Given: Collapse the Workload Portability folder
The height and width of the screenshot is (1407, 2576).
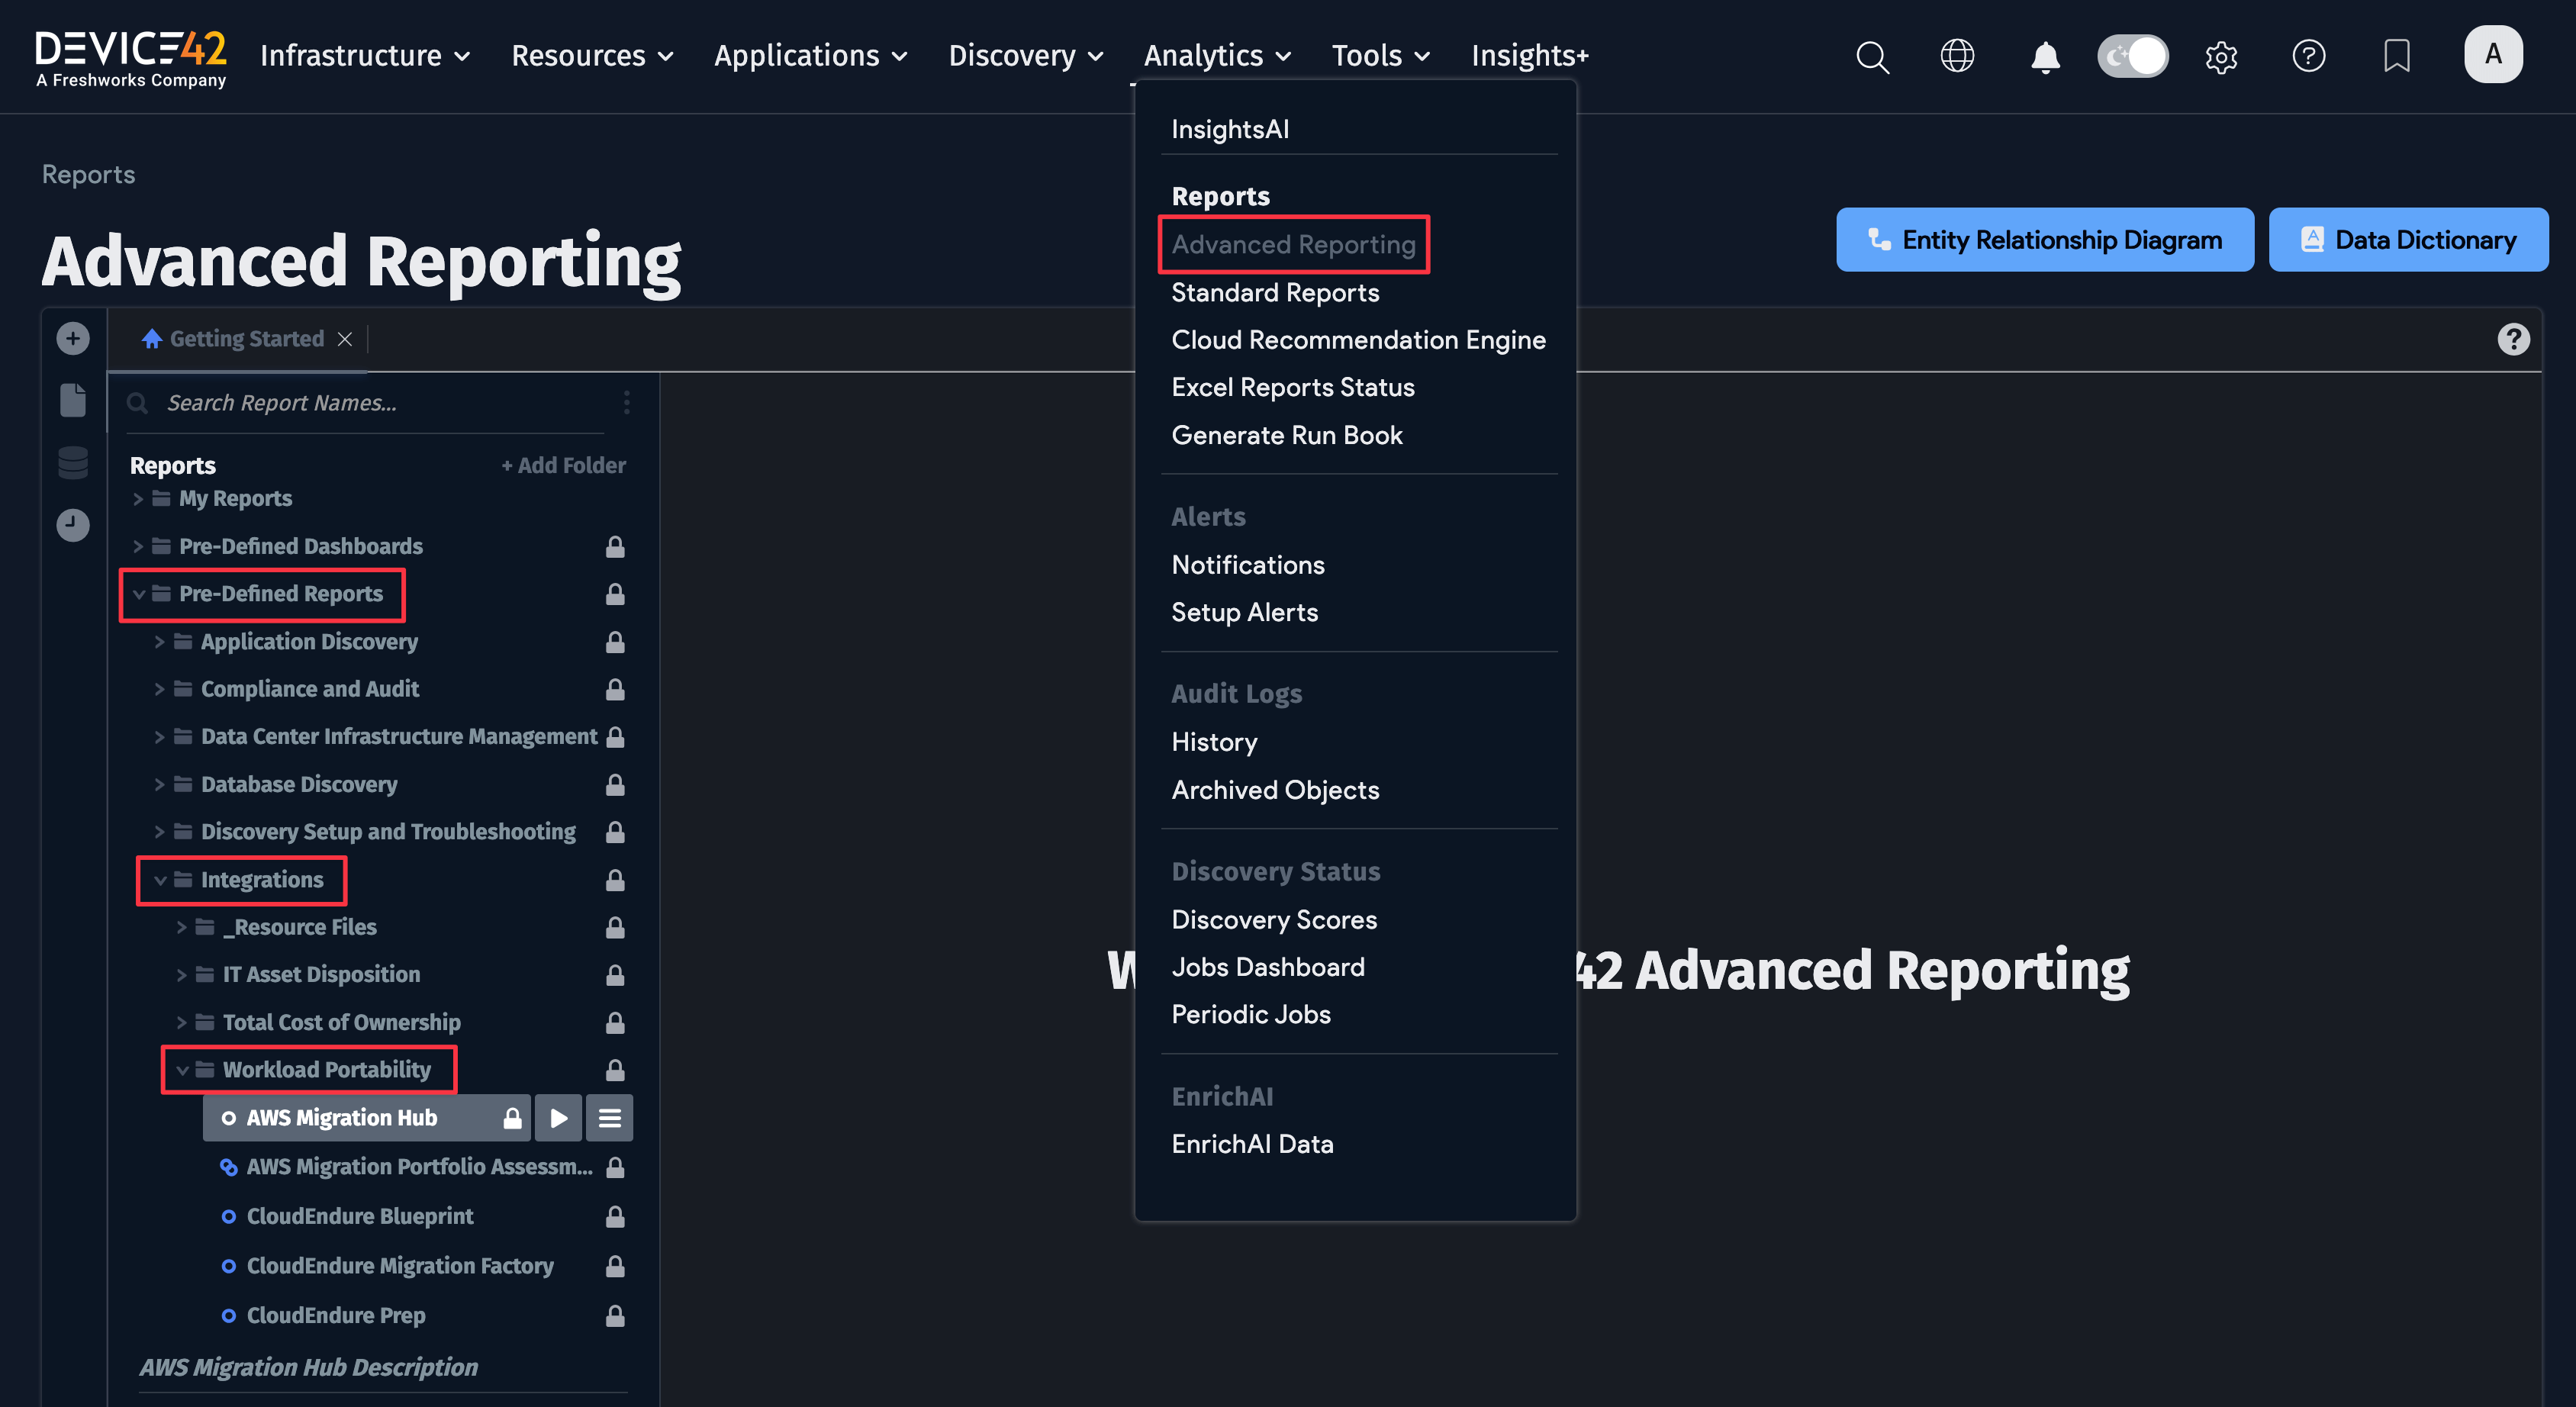Looking at the screenshot, I should coord(181,1070).
